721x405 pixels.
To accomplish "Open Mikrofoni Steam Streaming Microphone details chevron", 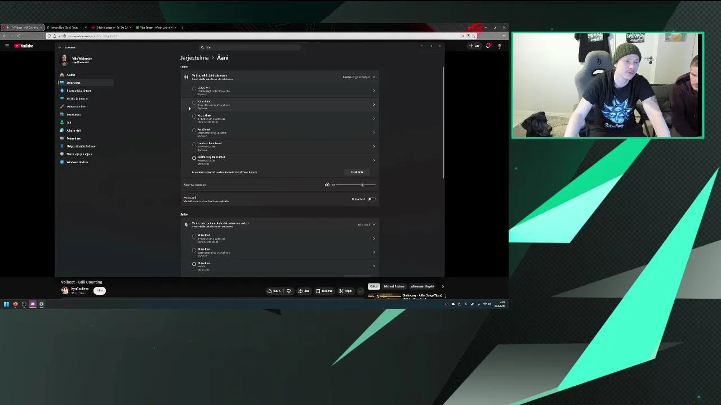I will click(x=373, y=252).
